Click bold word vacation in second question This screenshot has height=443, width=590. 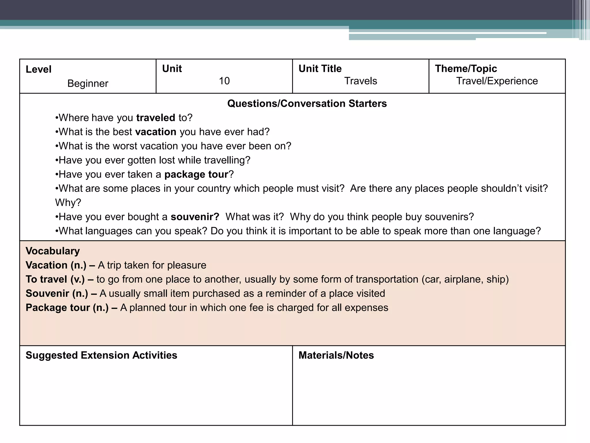[x=156, y=132]
